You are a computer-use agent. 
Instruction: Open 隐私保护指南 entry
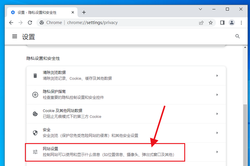tap(126, 95)
